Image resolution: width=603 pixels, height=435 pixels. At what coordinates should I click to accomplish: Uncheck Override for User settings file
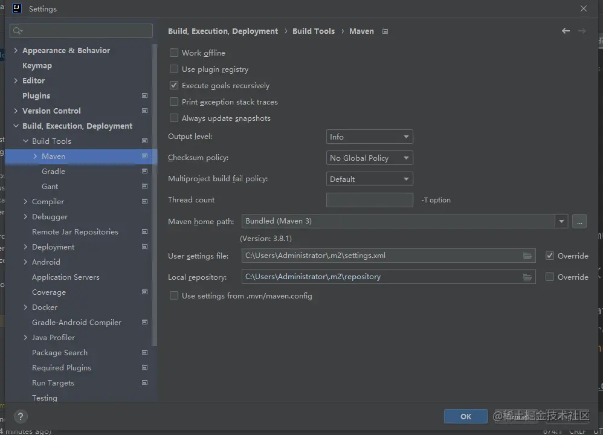click(x=550, y=256)
